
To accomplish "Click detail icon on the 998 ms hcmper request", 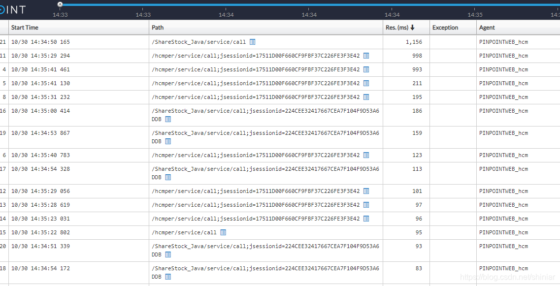I will point(365,56).
